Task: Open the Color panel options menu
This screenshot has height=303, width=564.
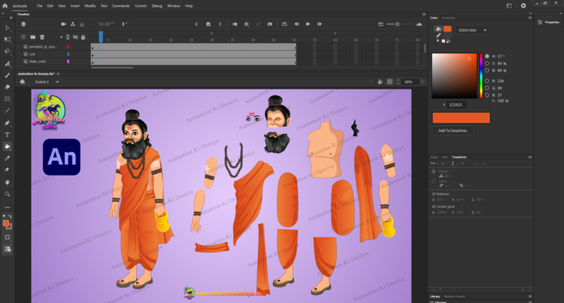Action: (530, 18)
